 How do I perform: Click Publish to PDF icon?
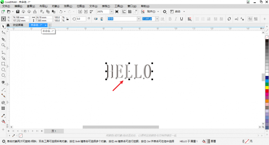point(91,11)
